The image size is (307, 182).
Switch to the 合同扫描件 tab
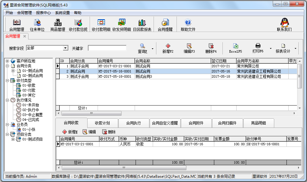pyautogui.click(x=227, y=123)
